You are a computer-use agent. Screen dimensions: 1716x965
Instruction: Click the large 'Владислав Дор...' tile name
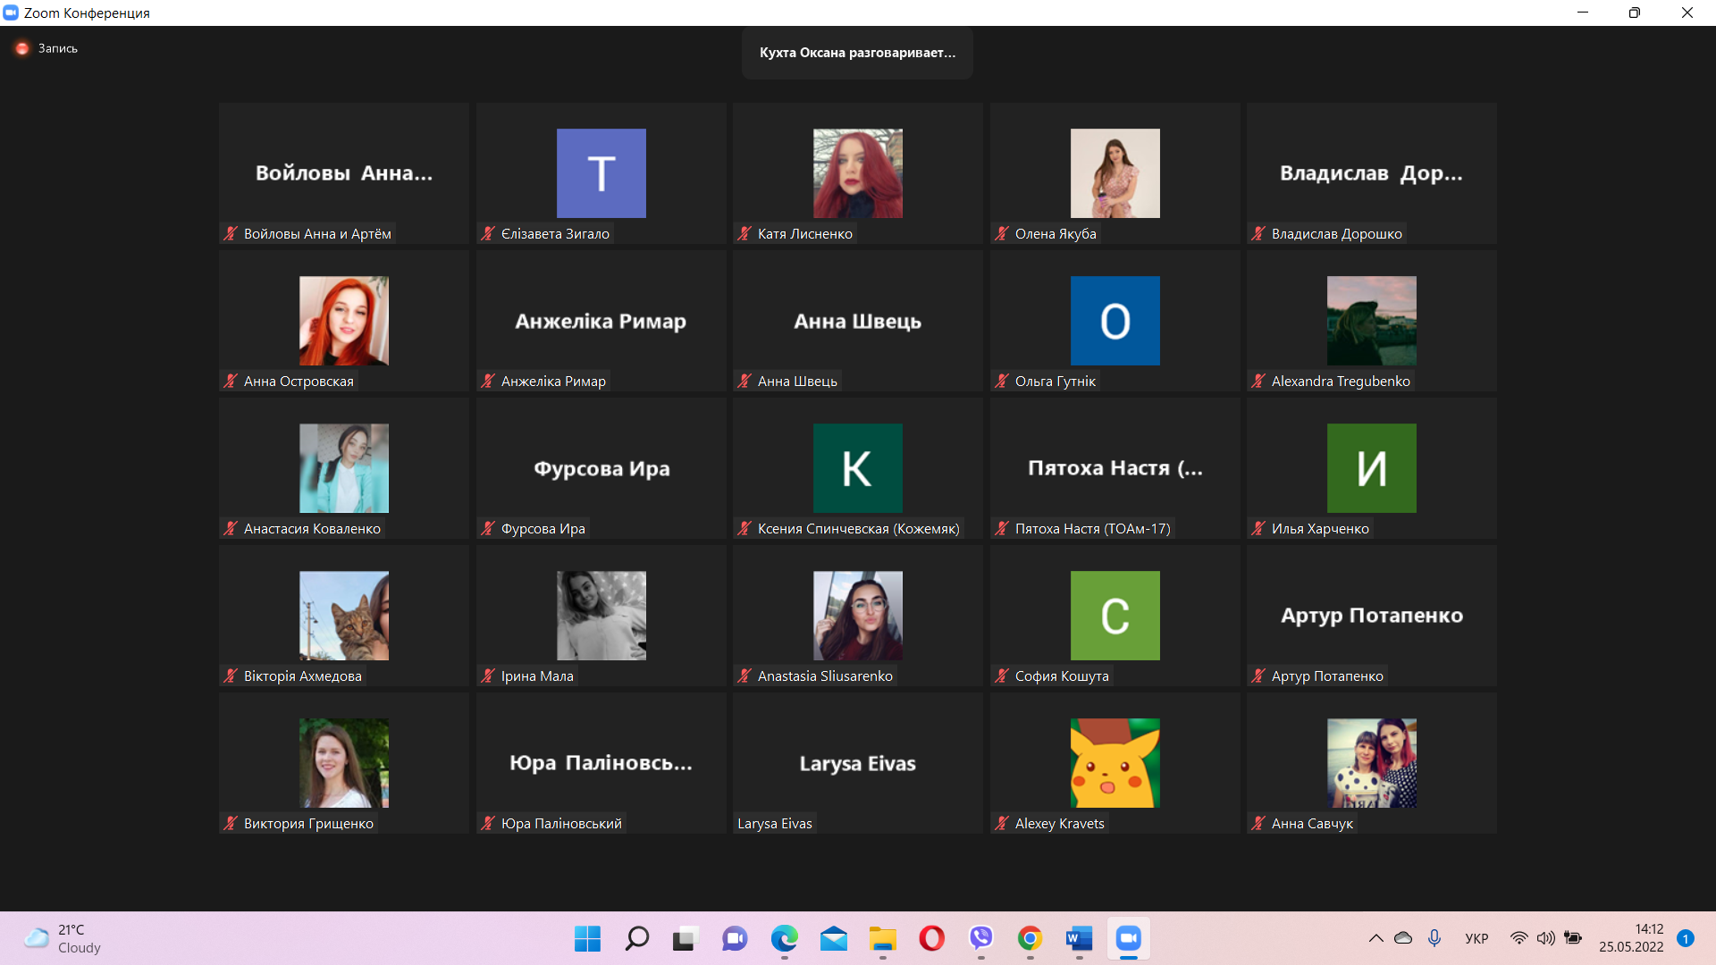[1371, 173]
